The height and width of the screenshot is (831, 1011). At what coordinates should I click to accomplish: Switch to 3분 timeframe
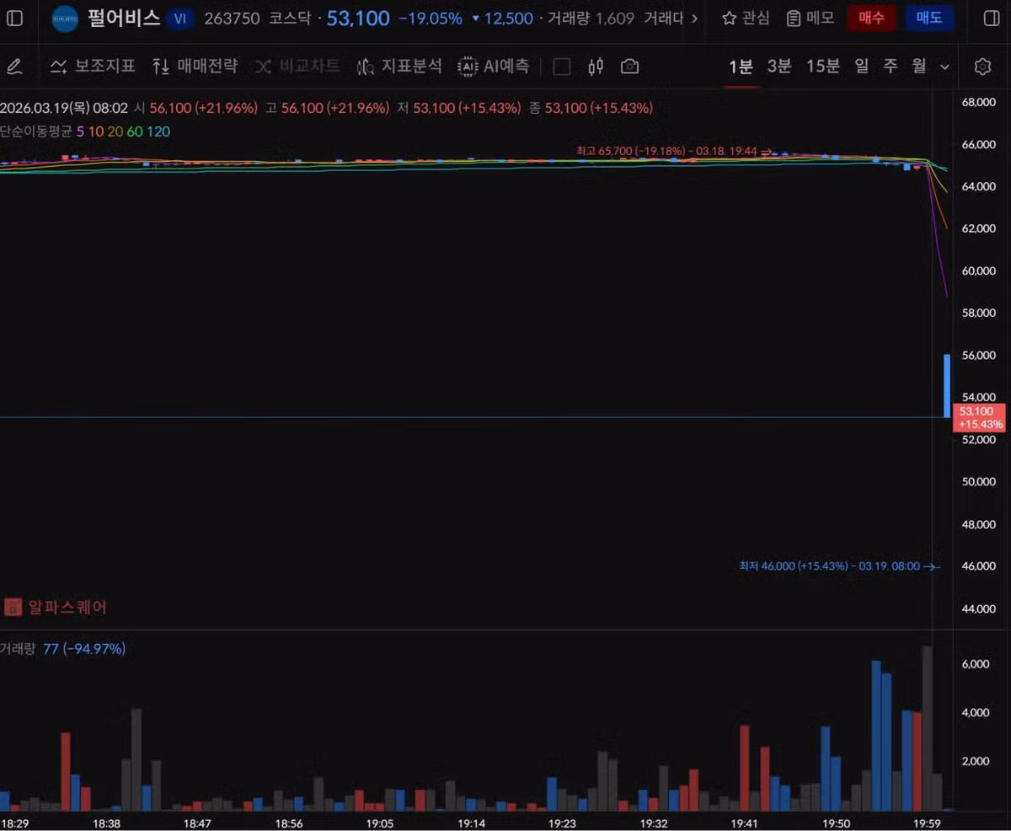[x=779, y=67]
